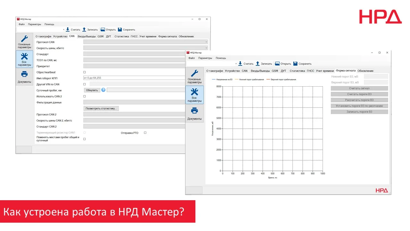Open Помощь menu in Форма сигнала window
Viewport: 410px width, 231px height.
(221, 58)
